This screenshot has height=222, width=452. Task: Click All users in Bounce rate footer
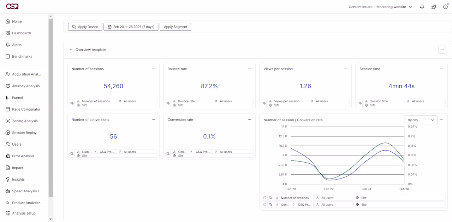[x=226, y=101]
